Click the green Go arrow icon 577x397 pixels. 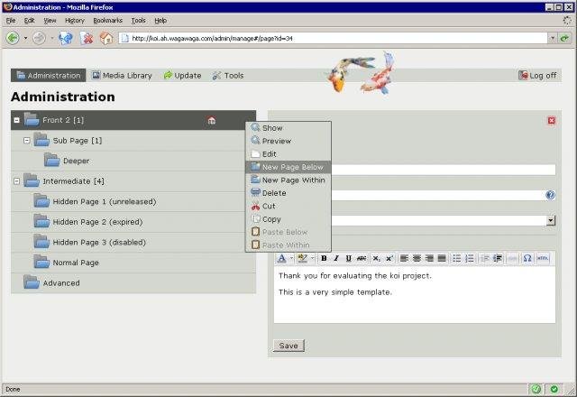click(x=564, y=38)
